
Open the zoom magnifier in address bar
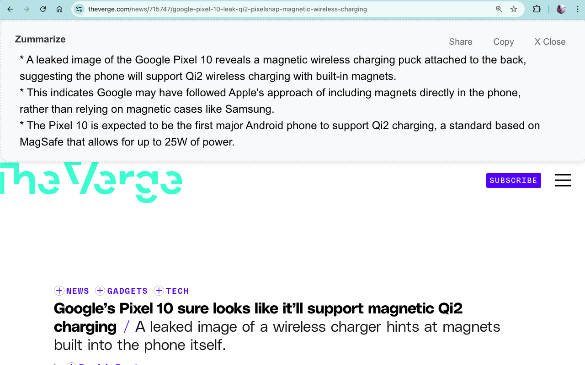[499, 9]
